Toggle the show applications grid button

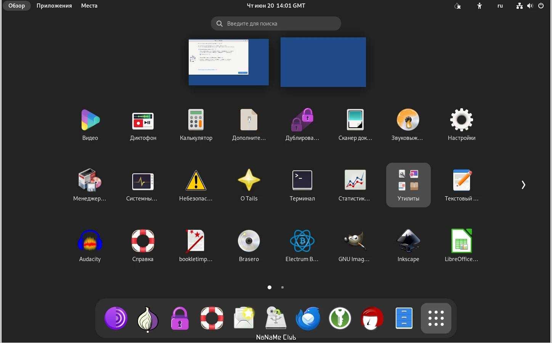(436, 319)
